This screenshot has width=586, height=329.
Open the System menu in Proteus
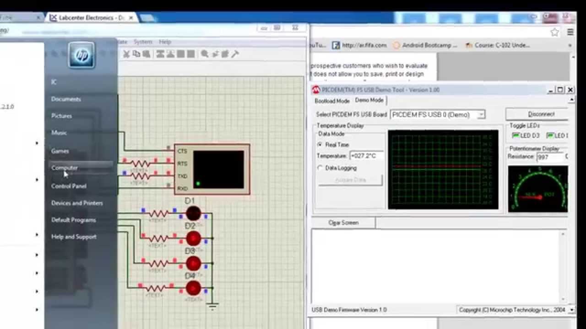point(143,42)
